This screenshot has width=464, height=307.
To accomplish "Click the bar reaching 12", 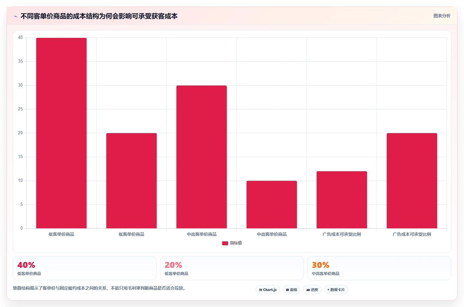I will [x=342, y=200].
